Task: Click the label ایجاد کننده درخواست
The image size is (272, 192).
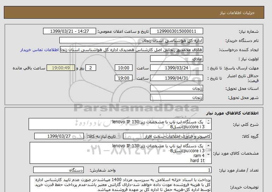Action: [239, 50]
